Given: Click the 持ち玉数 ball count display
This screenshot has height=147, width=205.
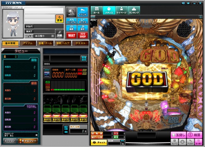Looking at the screenshot, I should point(79,129).
